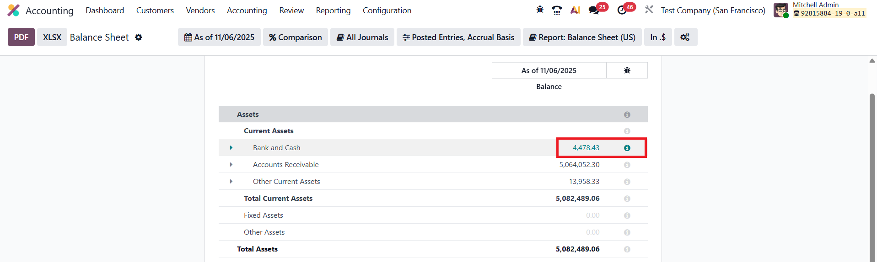
Task: Launch the AI assistant icon
Action: (575, 10)
